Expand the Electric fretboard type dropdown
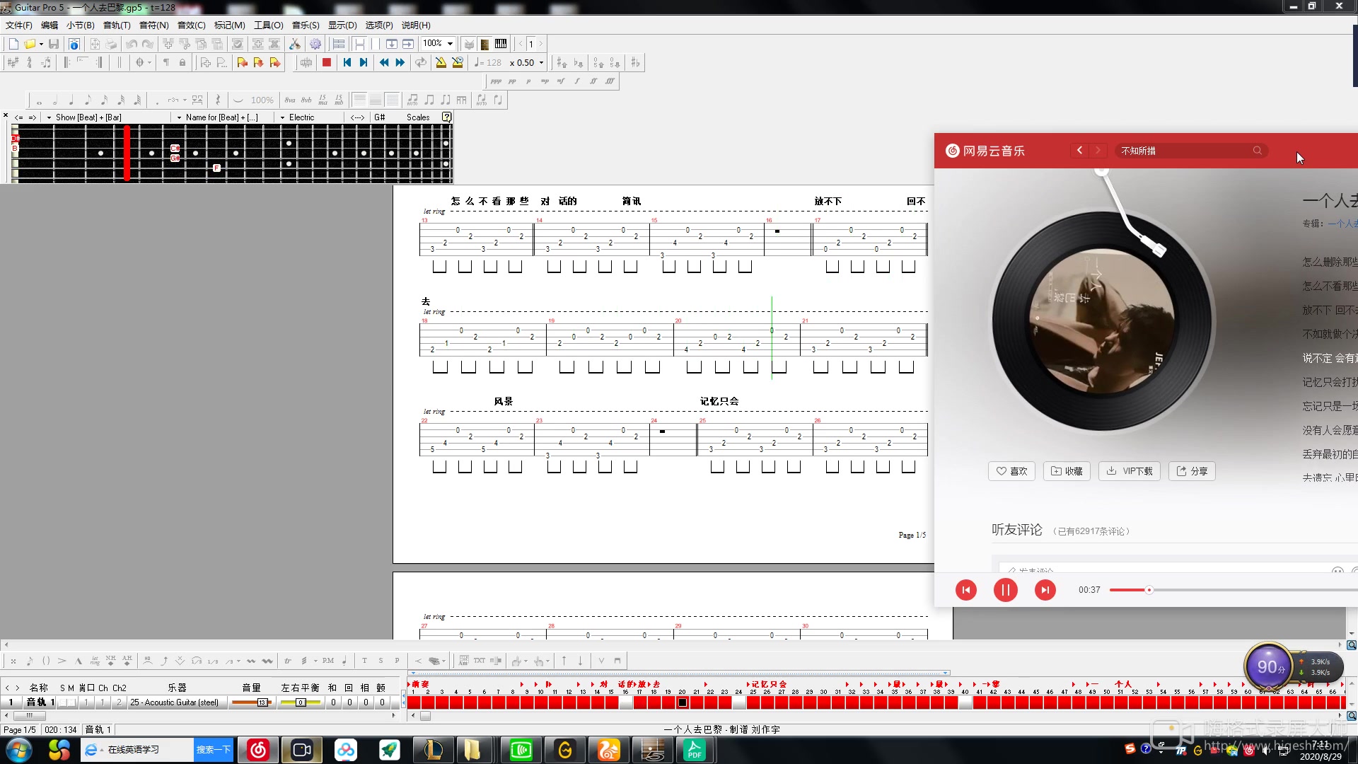 point(283,117)
